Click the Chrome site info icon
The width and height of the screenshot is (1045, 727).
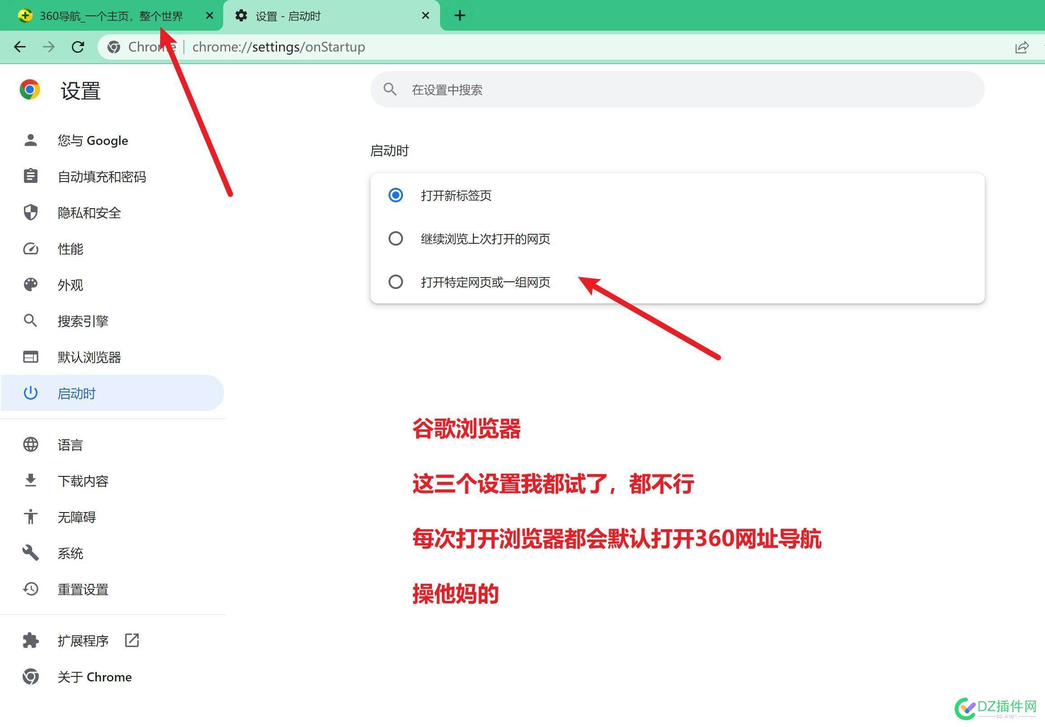pyautogui.click(x=114, y=47)
